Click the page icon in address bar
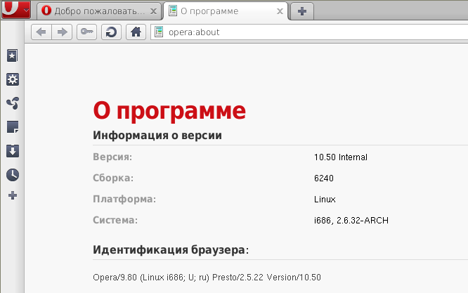Screen dimensions: 468x293 click(160, 32)
